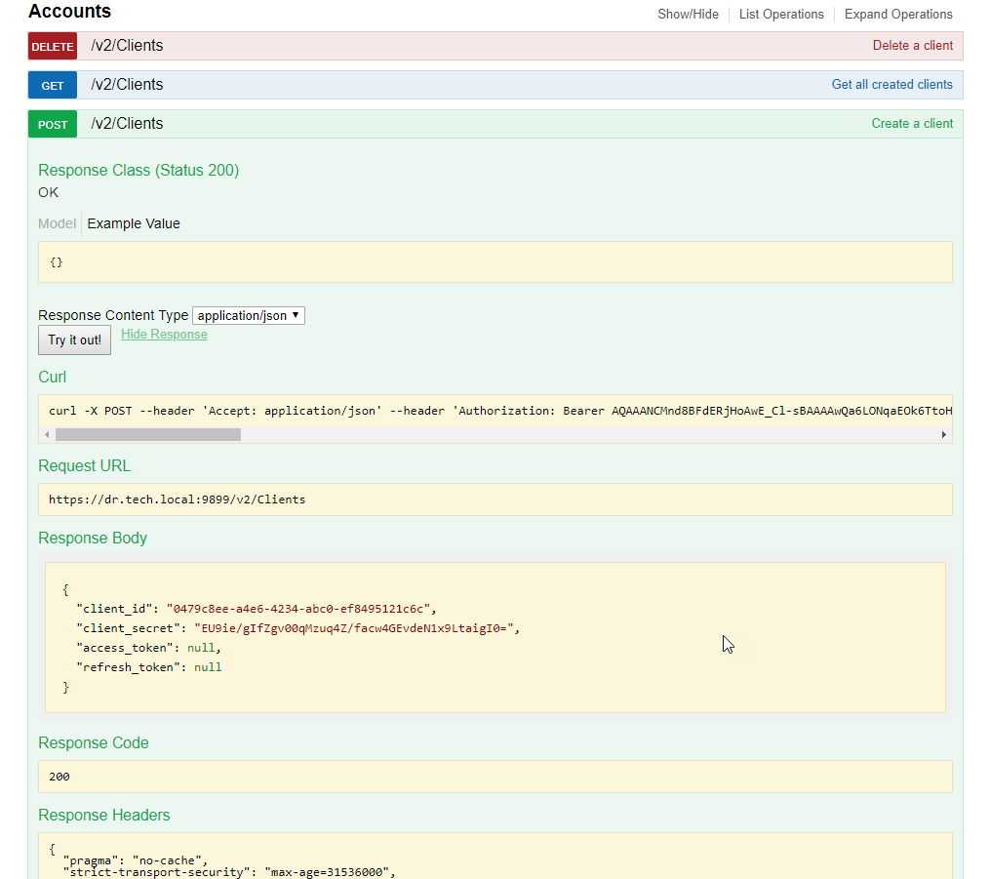Click the "access_token": null line

(x=149, y=648)
